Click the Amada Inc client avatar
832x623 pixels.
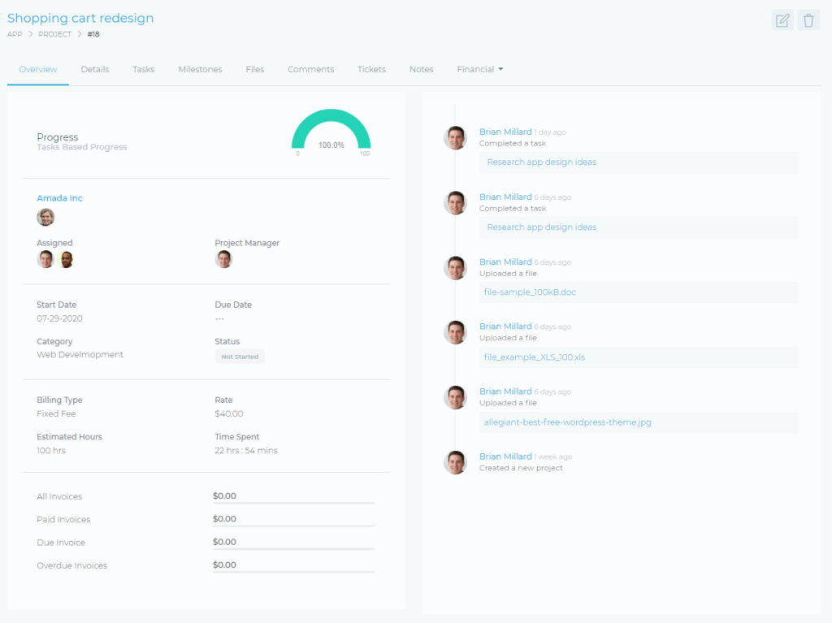click(45, 217)
